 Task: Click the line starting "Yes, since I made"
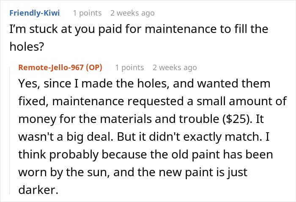click(145, 84)
